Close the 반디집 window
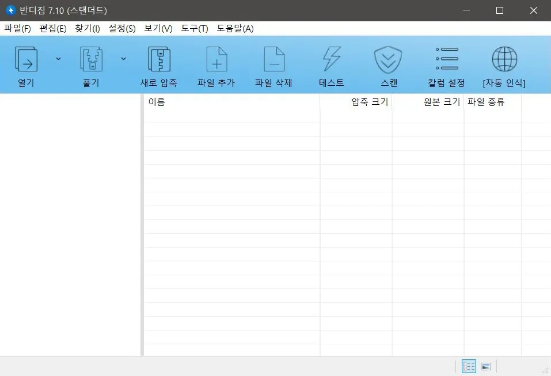Screen dimensions: 551x376 (533, 10)
